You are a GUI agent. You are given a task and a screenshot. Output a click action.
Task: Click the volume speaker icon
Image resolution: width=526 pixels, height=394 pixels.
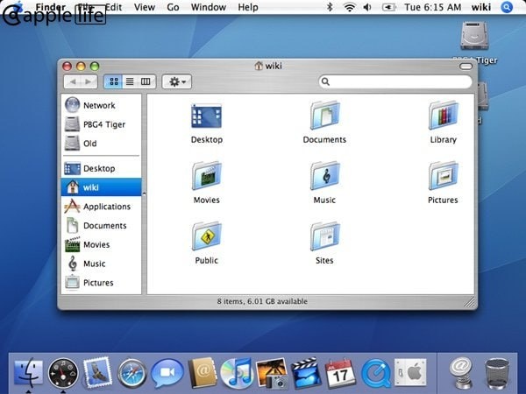pos(367,7)
